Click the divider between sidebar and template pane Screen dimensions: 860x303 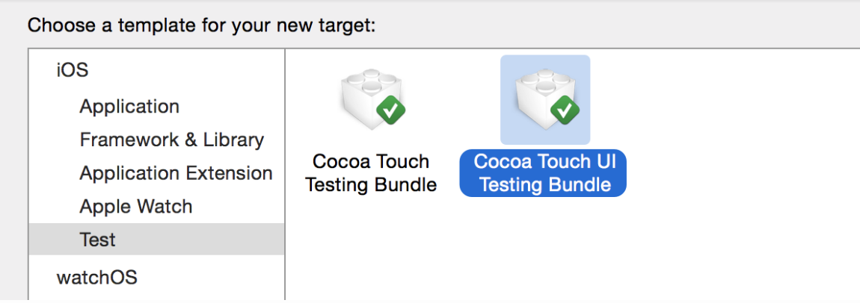click(285, 174)
